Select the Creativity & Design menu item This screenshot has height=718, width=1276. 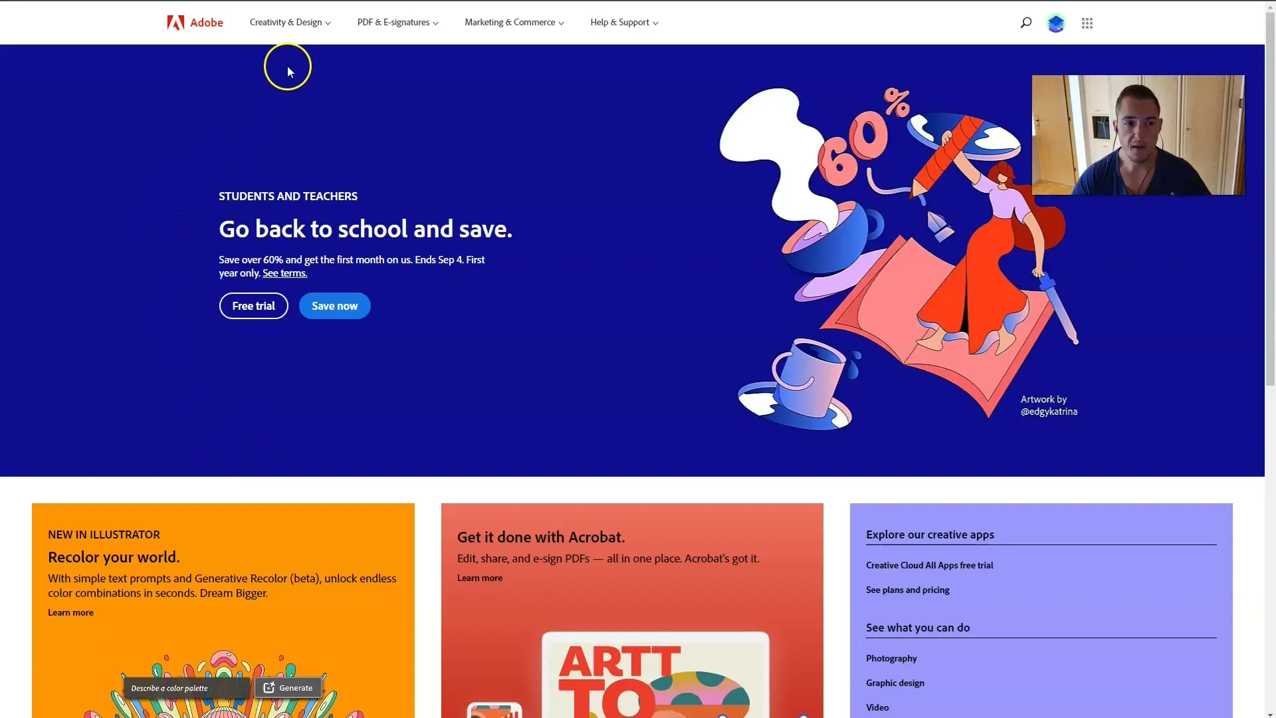290,22
